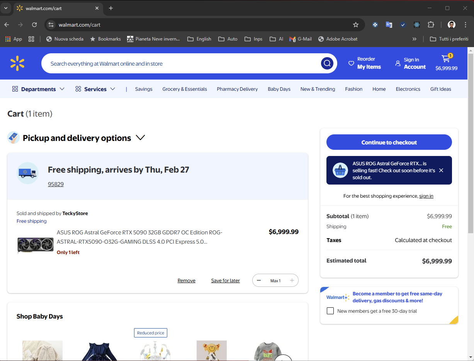Click the navy dress product thumbnail
Screen dimensions: 474x361
[99, 351]
